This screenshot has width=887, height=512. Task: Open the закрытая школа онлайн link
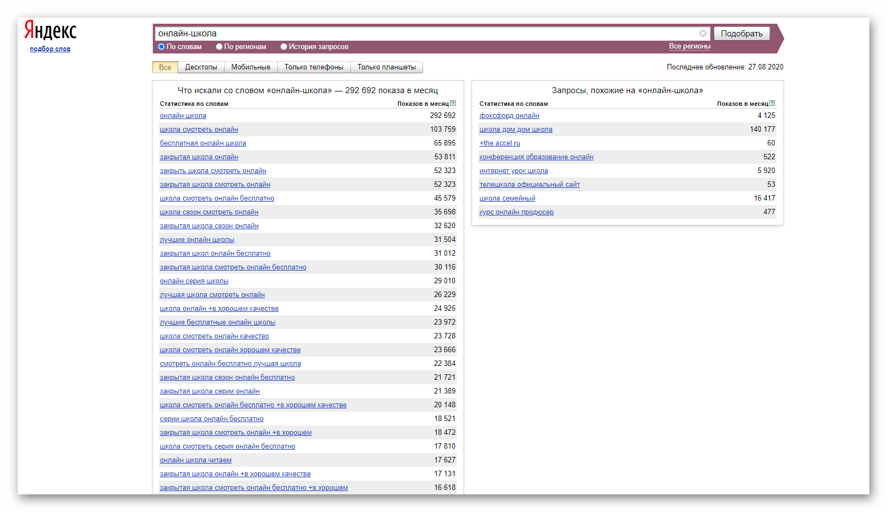[199, 157]
